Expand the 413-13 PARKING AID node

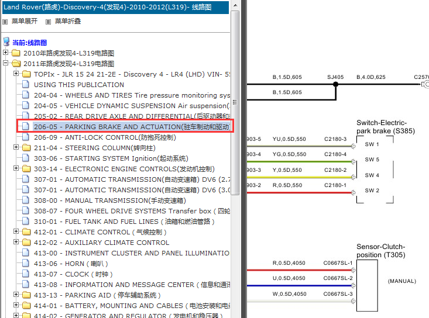16,295
